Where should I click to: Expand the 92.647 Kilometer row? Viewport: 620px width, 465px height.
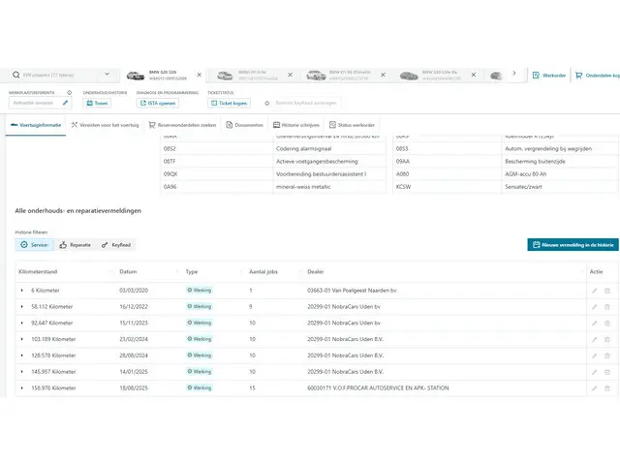coord(21,323)
